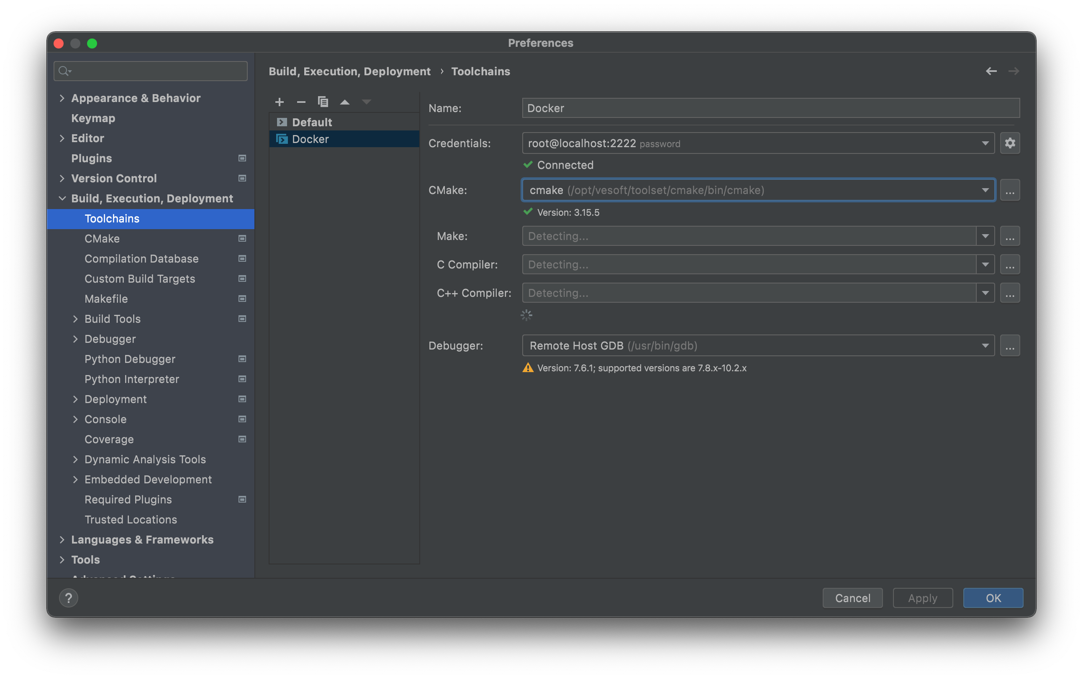The width and height of the screenshot is (1083, 679).
Task: Browse for CMake executable path
Action: [x=1009, y=190]
